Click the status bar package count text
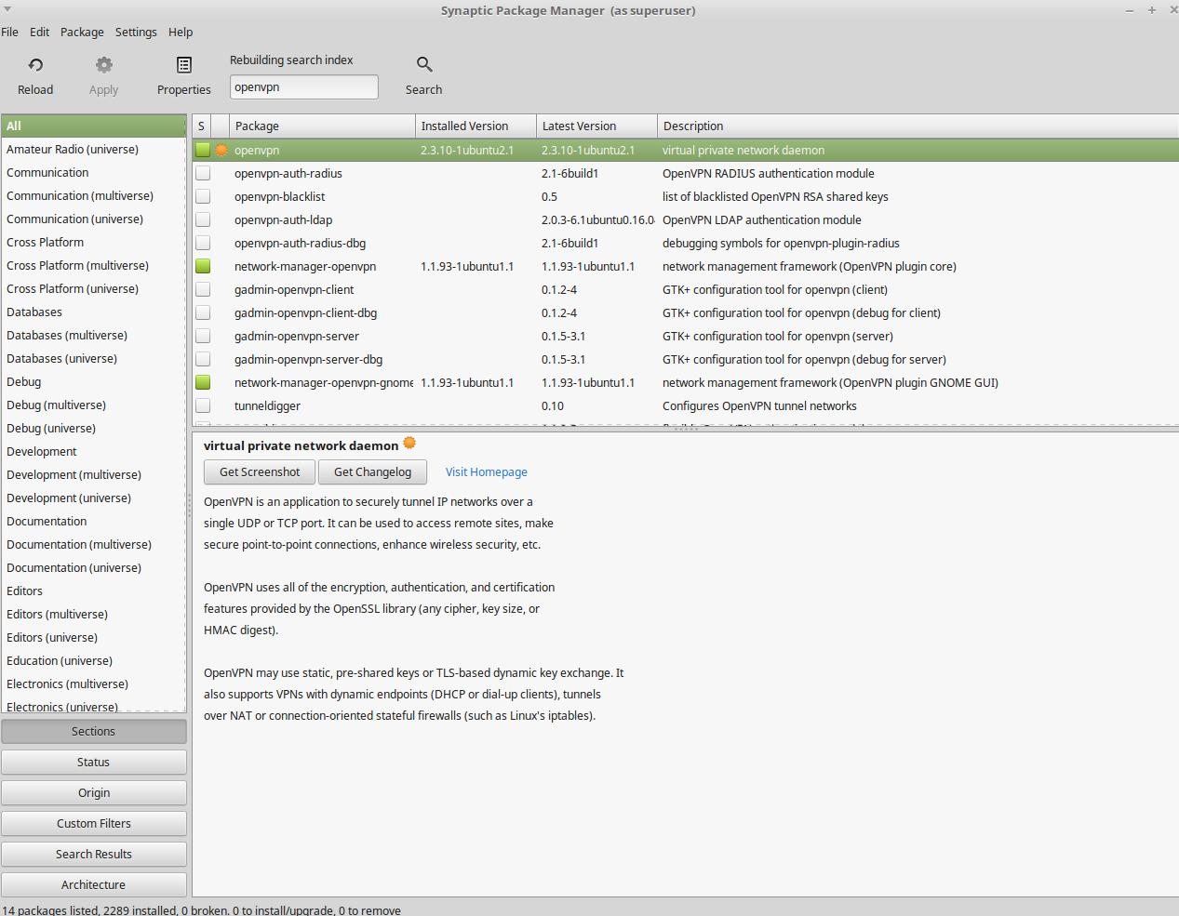The height and width of the screenshot is (916, 1179). pos(202,910)
